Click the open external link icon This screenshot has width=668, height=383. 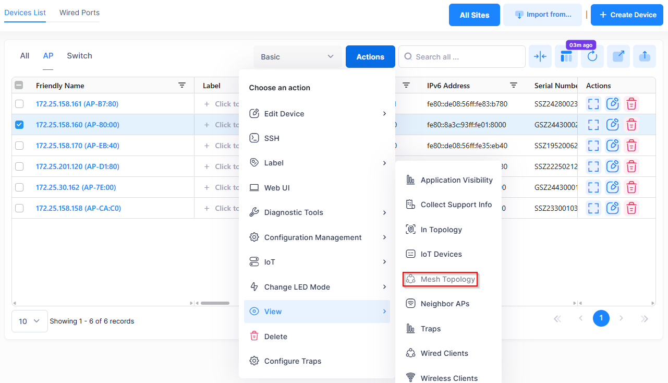(x=618, y=56)
